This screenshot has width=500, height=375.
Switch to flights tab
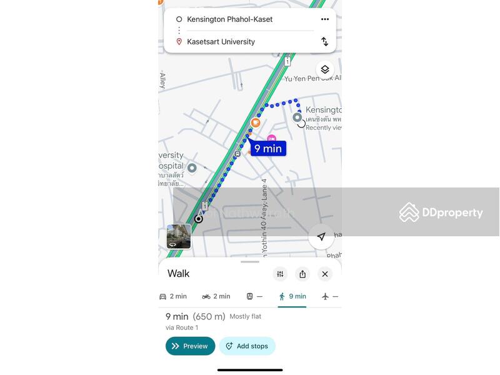[330, 296]
